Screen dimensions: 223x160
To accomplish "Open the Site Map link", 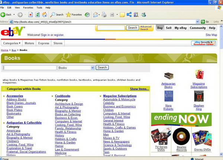I will pos(211,35).
